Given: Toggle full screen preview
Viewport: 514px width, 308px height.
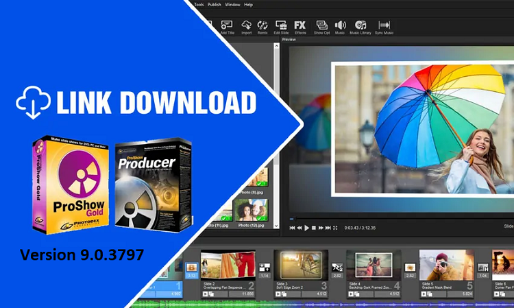Looking at the screenshot, I should point(335,228).
